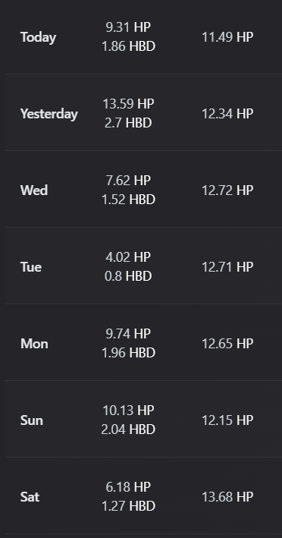Click the 12.71 HP value for Tue
The height and width of the screenshot is (538, 282).
coord(227,267)
